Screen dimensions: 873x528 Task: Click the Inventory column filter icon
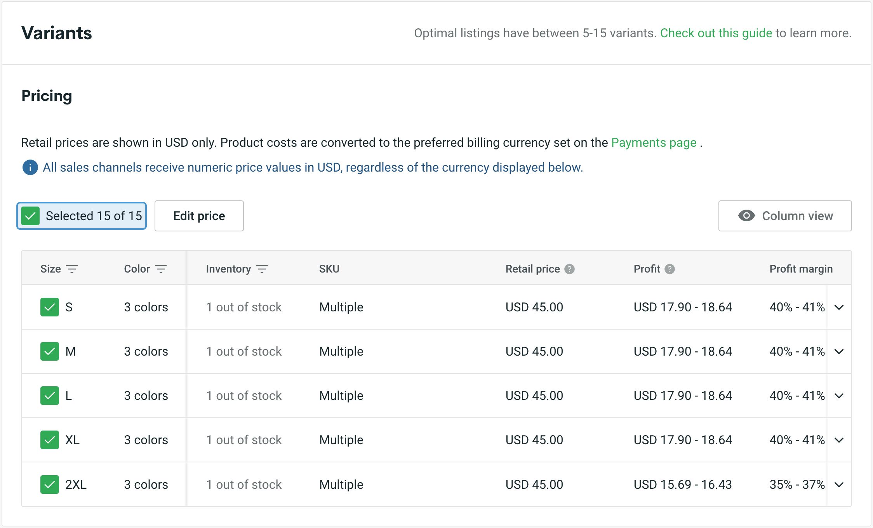click(x=262, y=269)
